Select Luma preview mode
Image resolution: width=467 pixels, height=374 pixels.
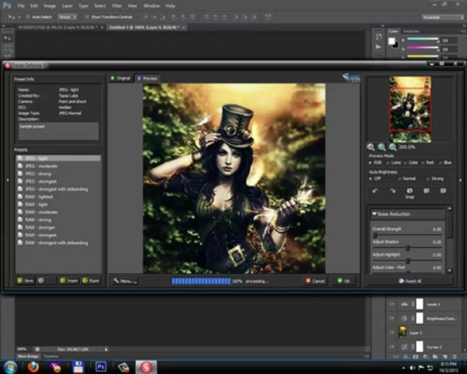pos(388,163)
